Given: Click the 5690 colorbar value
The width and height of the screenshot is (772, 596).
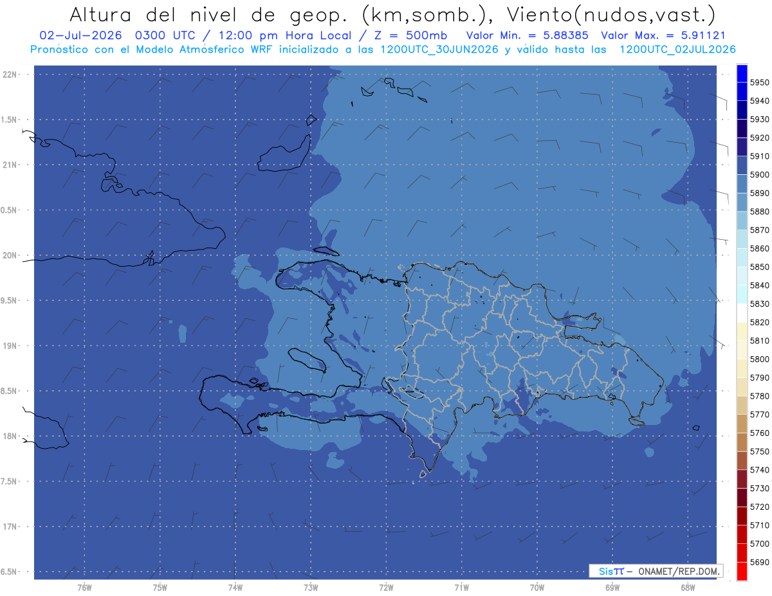Looking at the screenshot, I should point(760,562).
